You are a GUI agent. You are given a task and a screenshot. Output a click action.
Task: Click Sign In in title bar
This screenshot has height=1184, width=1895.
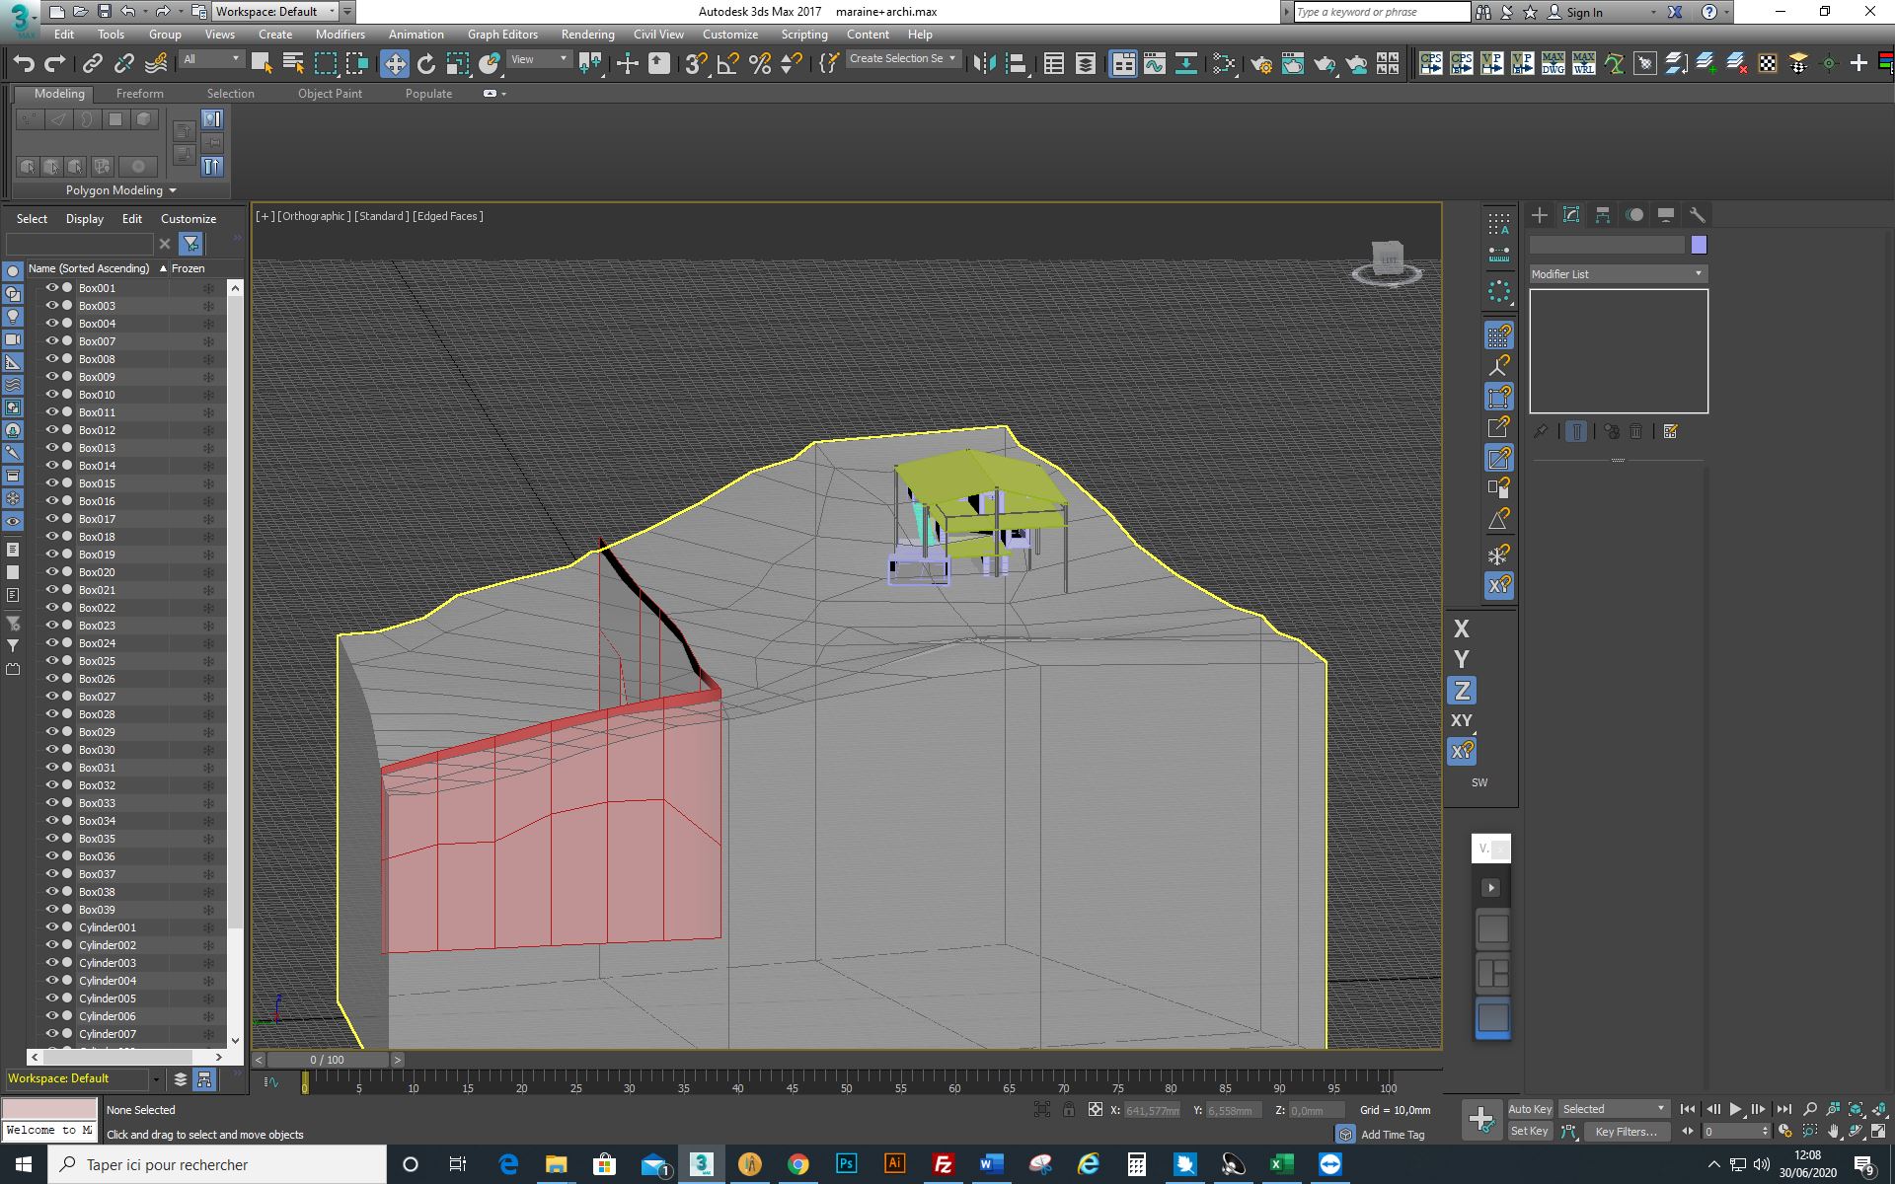click(1584, 12)
